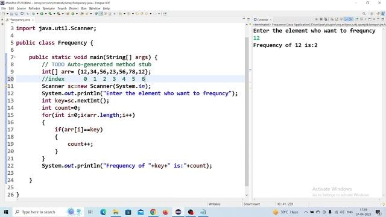Collapse the main method fold marker at line 7
Image resolution: width=386 pixels, height=217 pixels.
(x=14, y=57)
